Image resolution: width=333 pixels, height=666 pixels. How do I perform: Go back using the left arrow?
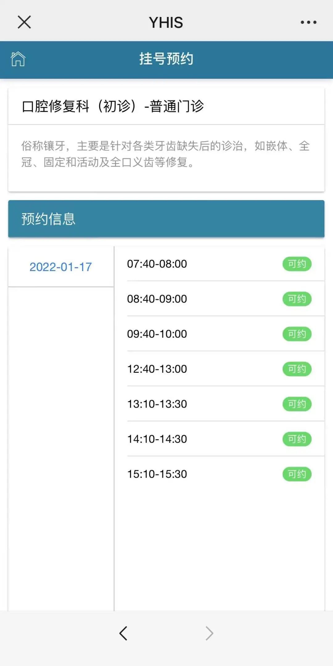(x=123, y=634)
